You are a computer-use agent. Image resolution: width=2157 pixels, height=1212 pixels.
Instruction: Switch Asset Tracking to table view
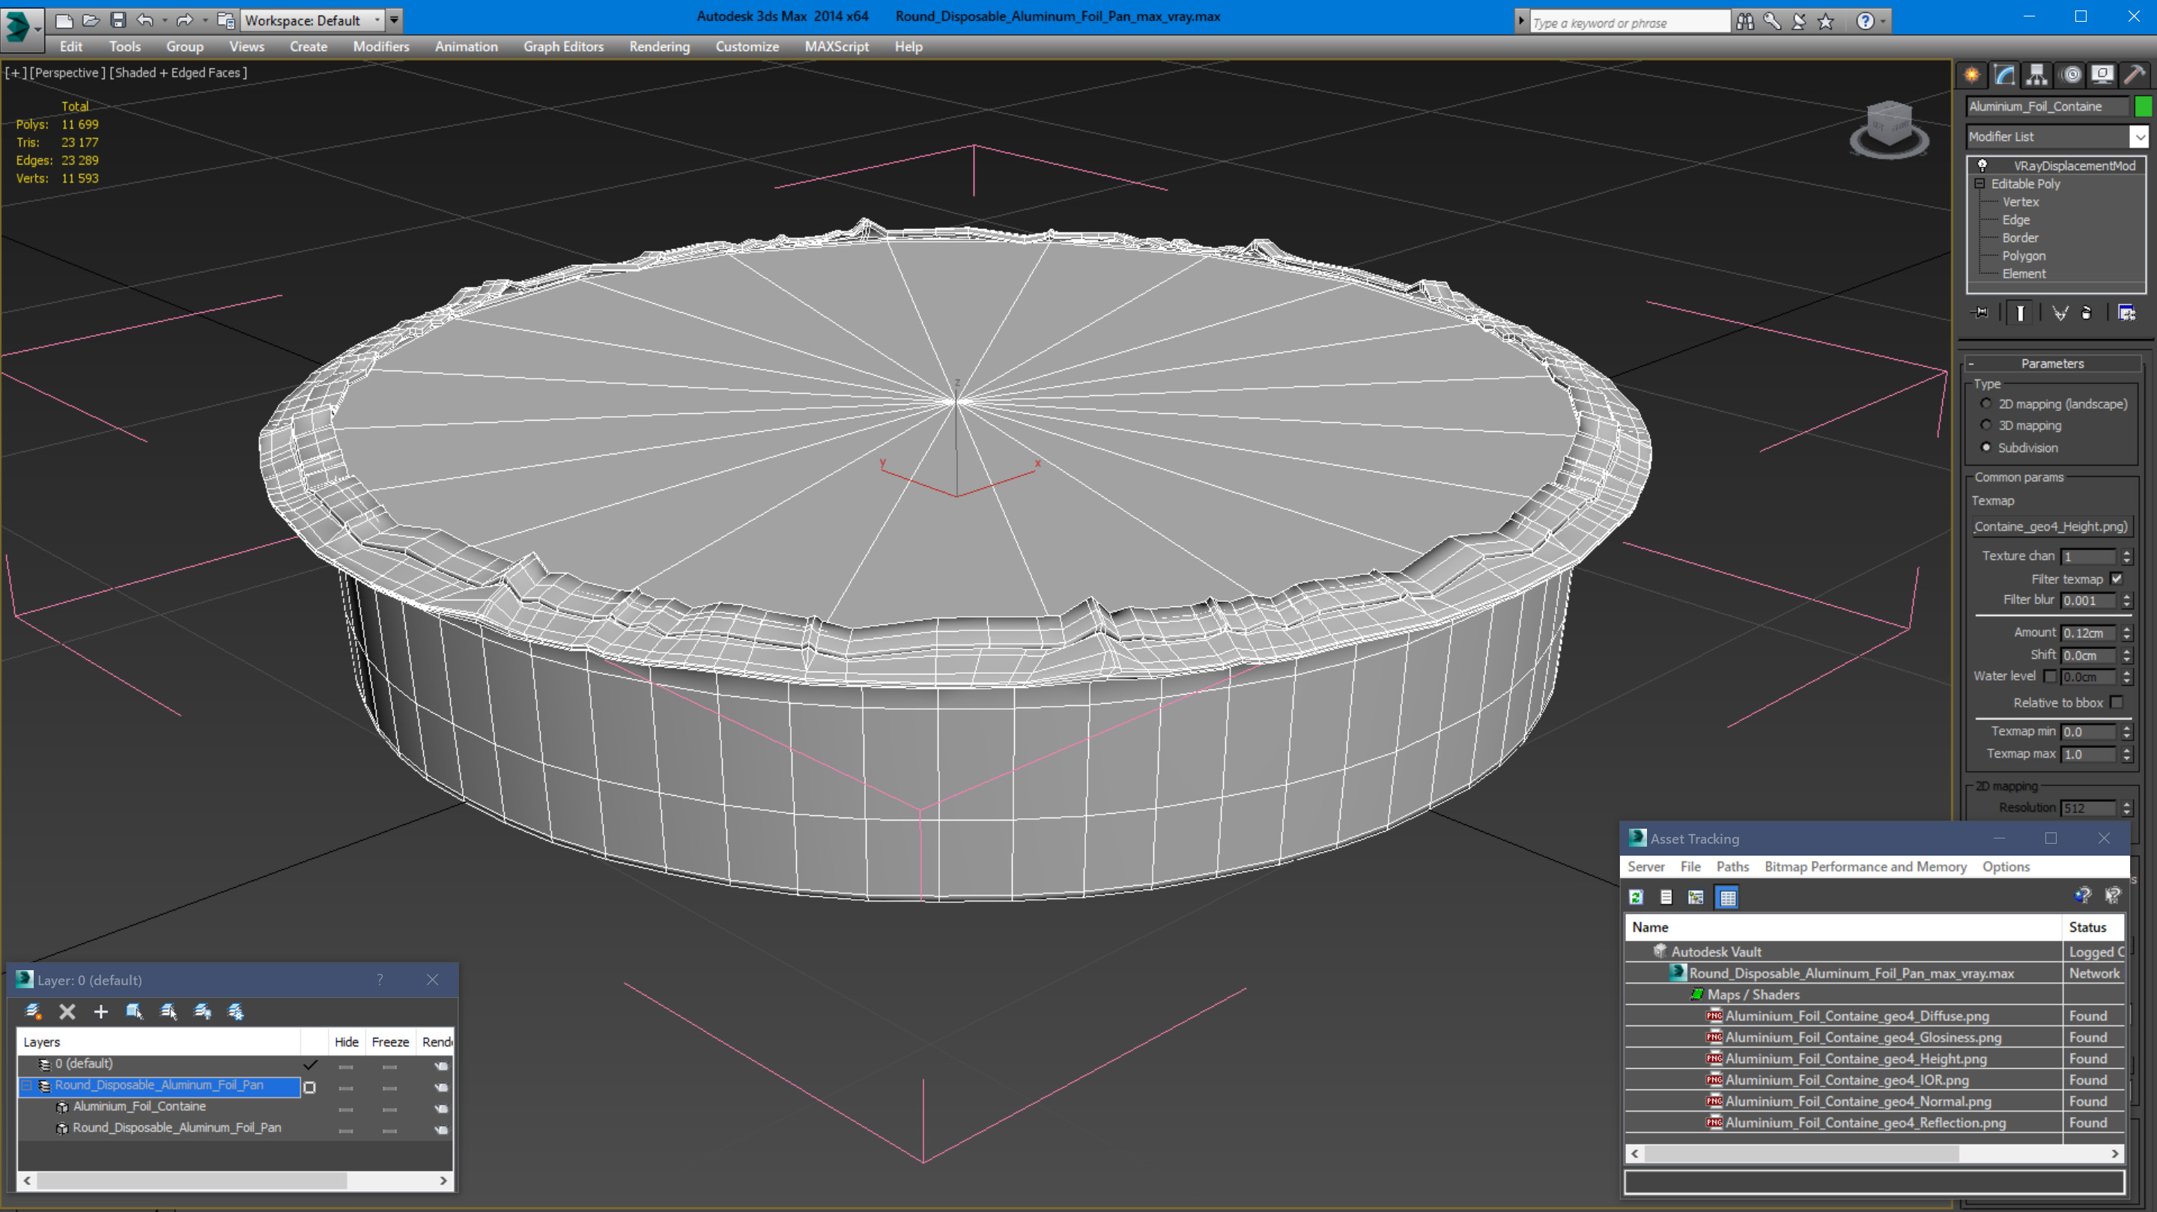[1726, 898]
